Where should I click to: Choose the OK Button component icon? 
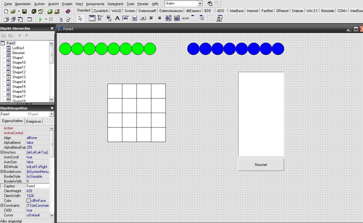click(x=143, y=18)
